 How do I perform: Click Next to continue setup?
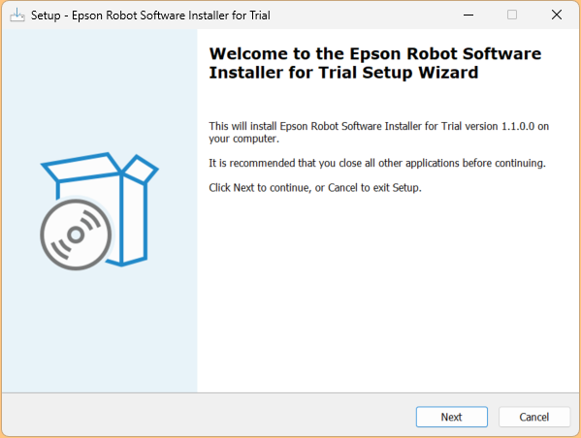tap(451, 417)
